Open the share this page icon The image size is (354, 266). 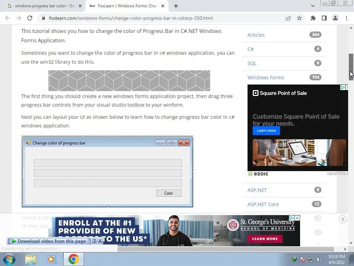coord(288,18)
